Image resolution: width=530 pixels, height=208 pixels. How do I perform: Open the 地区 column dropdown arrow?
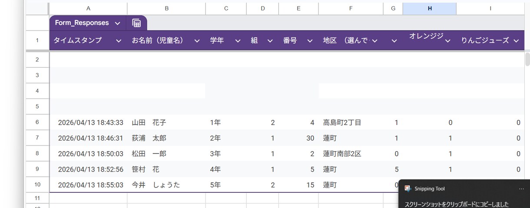point(374,41)
